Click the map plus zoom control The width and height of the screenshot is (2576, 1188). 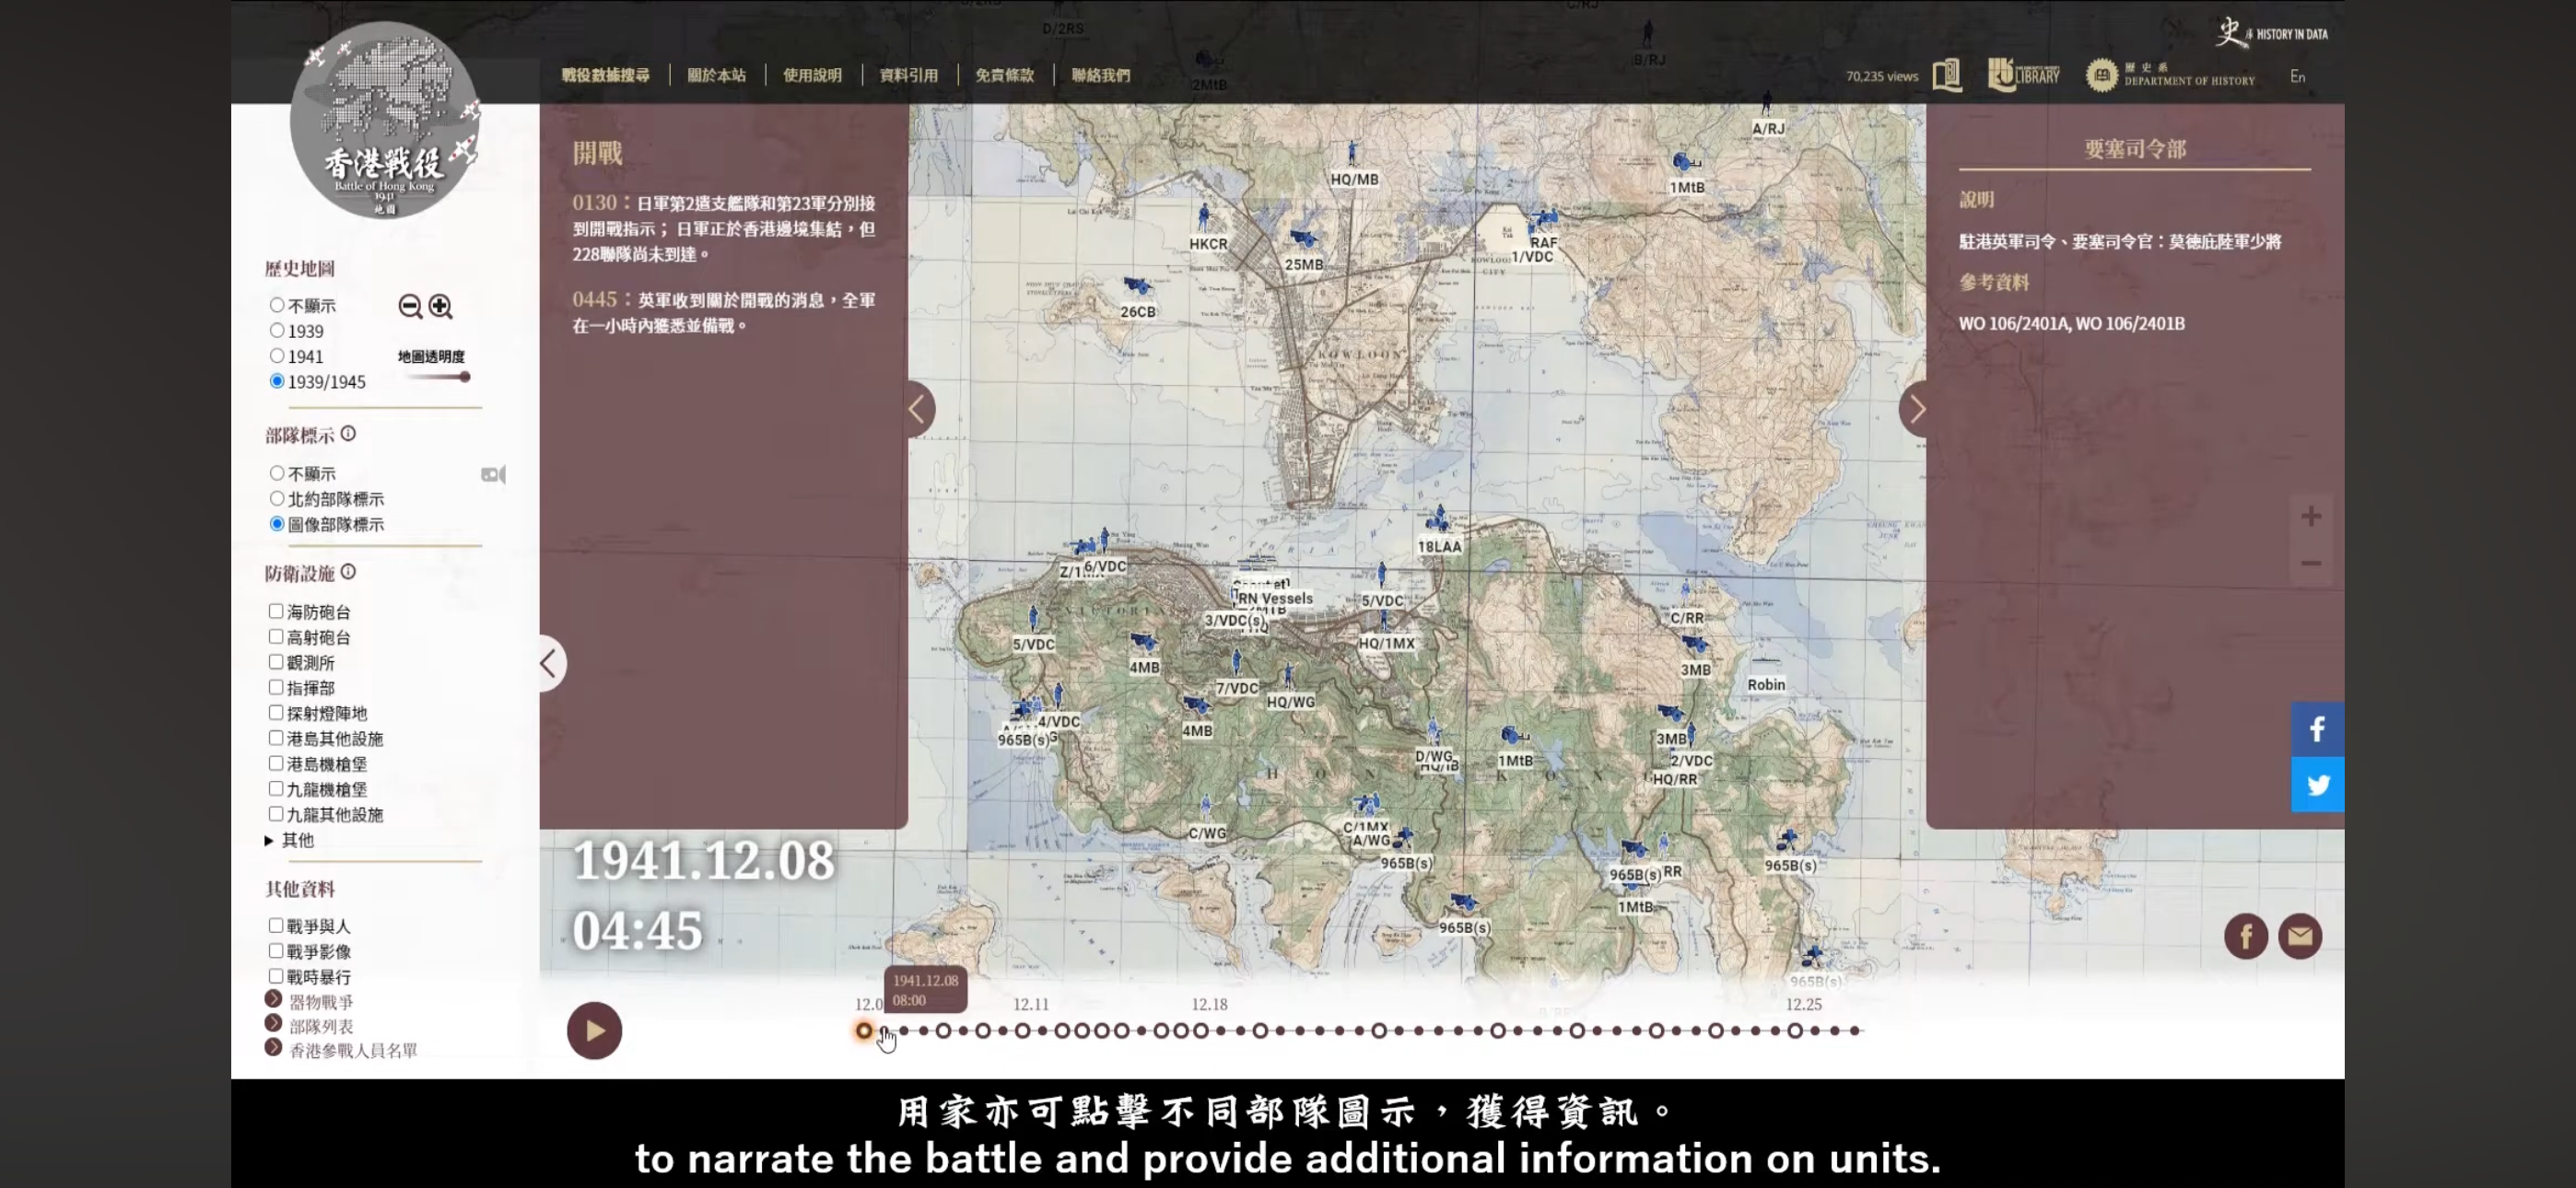2310,516
